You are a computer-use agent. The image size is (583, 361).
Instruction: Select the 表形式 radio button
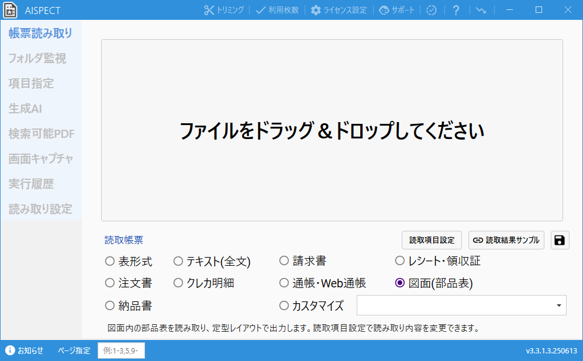[109, 261]
